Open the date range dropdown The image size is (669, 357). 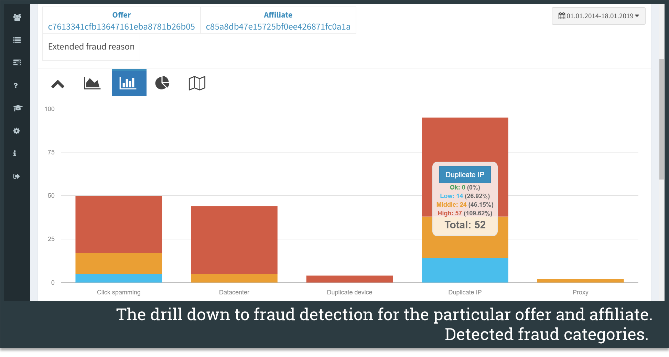pos(598,16)
